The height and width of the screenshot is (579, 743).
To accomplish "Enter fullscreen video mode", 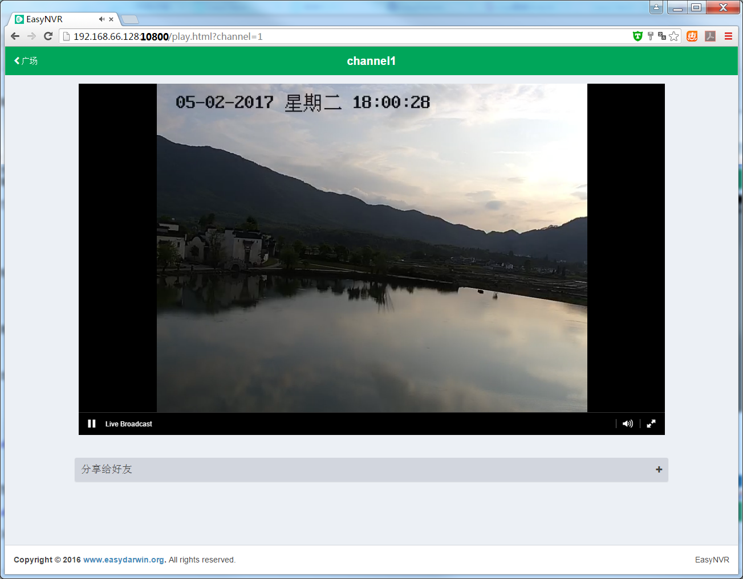I will [x=651, y=424].
